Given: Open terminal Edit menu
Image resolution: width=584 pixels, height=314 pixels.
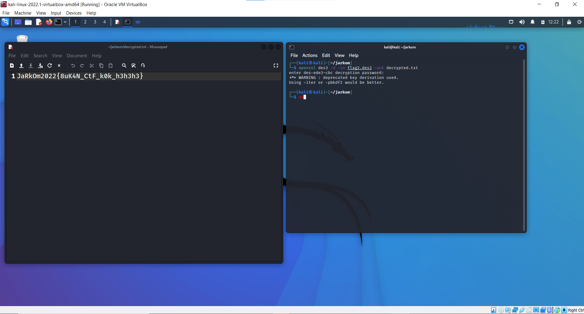Looking at the screenshot, I should click(326, 55).
